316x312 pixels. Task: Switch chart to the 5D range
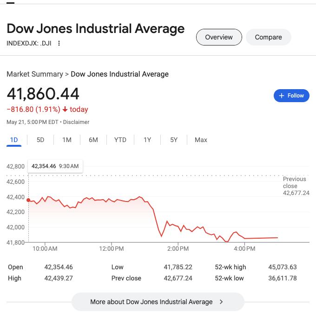pos(40,140)
